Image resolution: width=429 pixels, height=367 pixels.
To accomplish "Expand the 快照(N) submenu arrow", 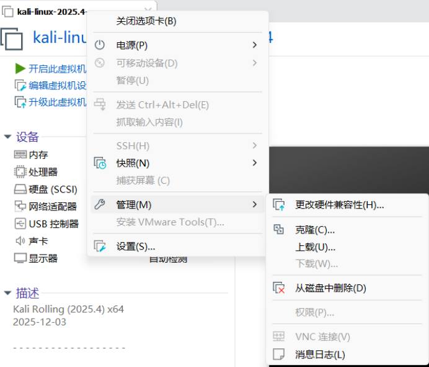I will pyautogui.click(x=255, y=163).
